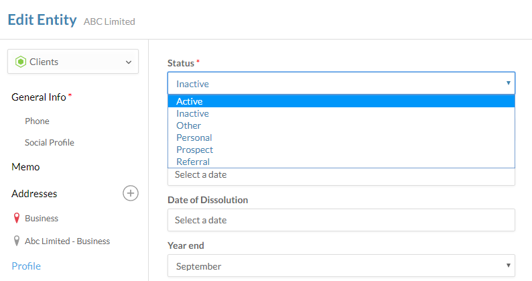Screen dimensions: 532x281
Task: Click the red pin icon beside Business
Action: click(x=16, y=219)
